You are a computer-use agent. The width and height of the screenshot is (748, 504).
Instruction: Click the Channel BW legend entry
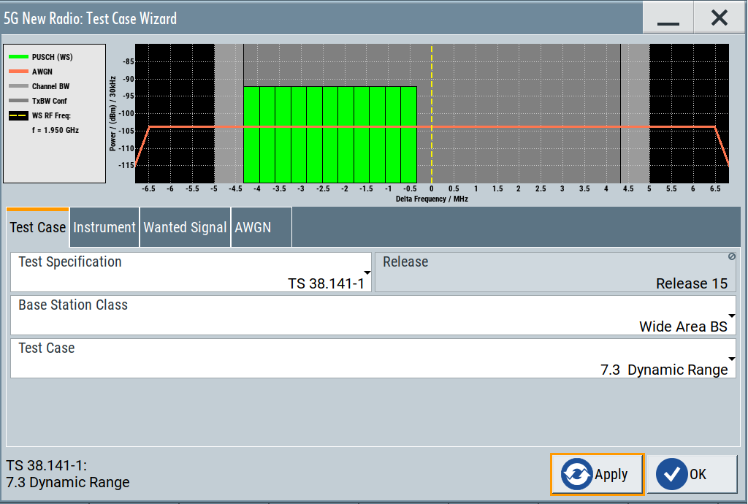coord(50,86)
